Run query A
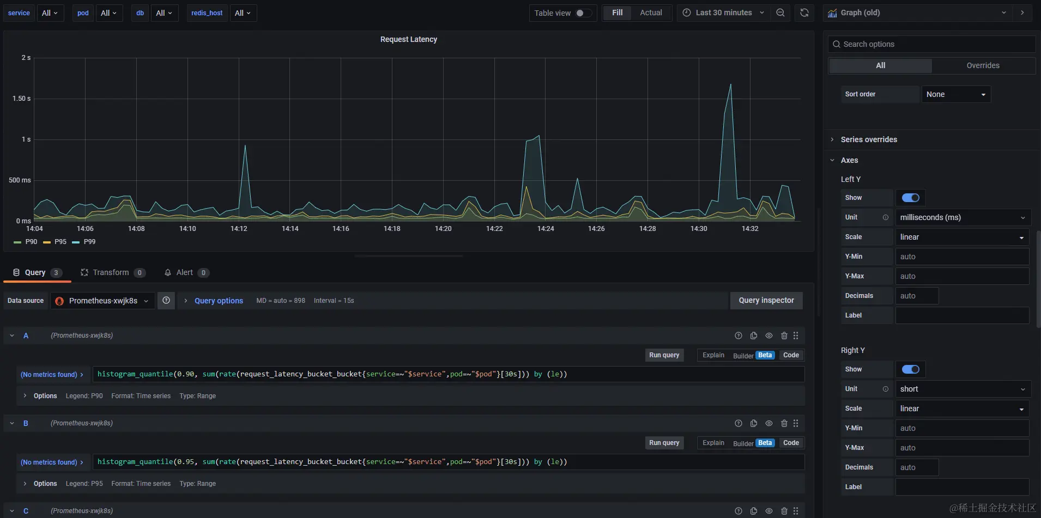This screenshot has width=1041, height=518. (664, 355)
